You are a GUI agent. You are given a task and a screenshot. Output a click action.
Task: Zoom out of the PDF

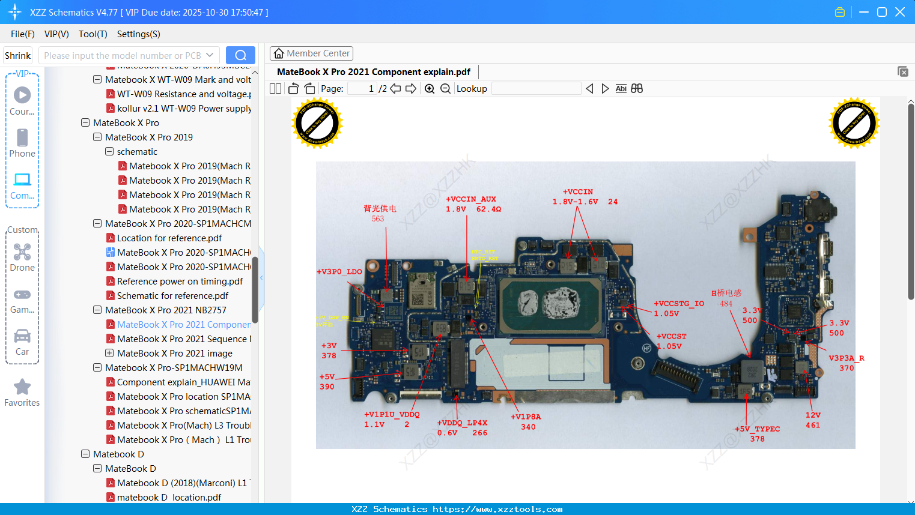pyautogui.click(x=445, y=89)
